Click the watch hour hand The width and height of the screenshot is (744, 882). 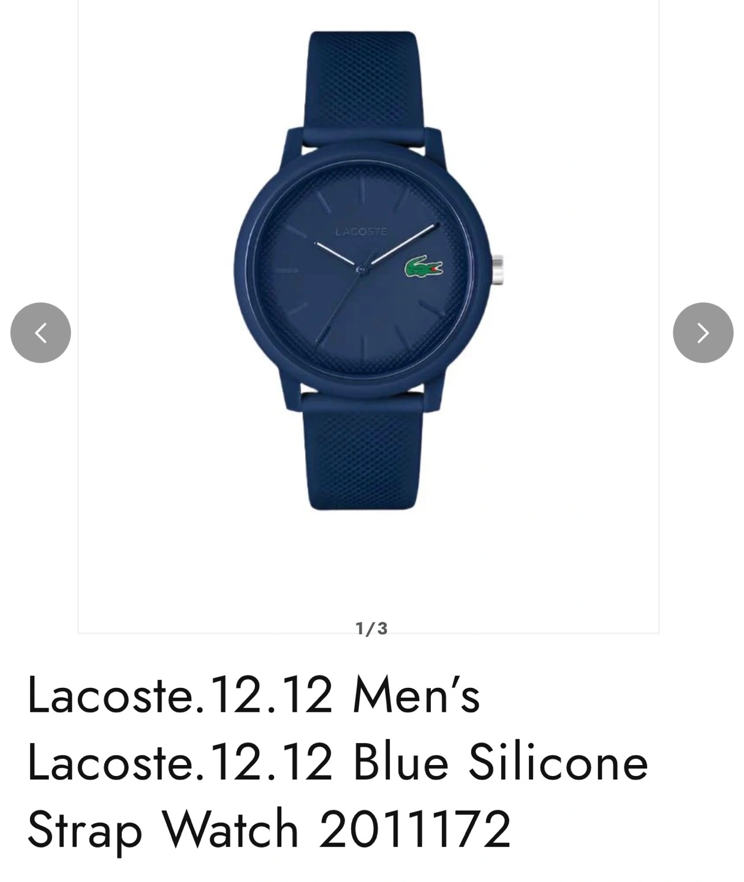pyautogui.click(x=335, y=254)
